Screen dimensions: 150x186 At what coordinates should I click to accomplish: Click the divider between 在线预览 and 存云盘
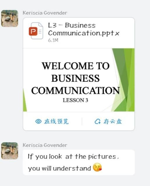tap(82, 122)
